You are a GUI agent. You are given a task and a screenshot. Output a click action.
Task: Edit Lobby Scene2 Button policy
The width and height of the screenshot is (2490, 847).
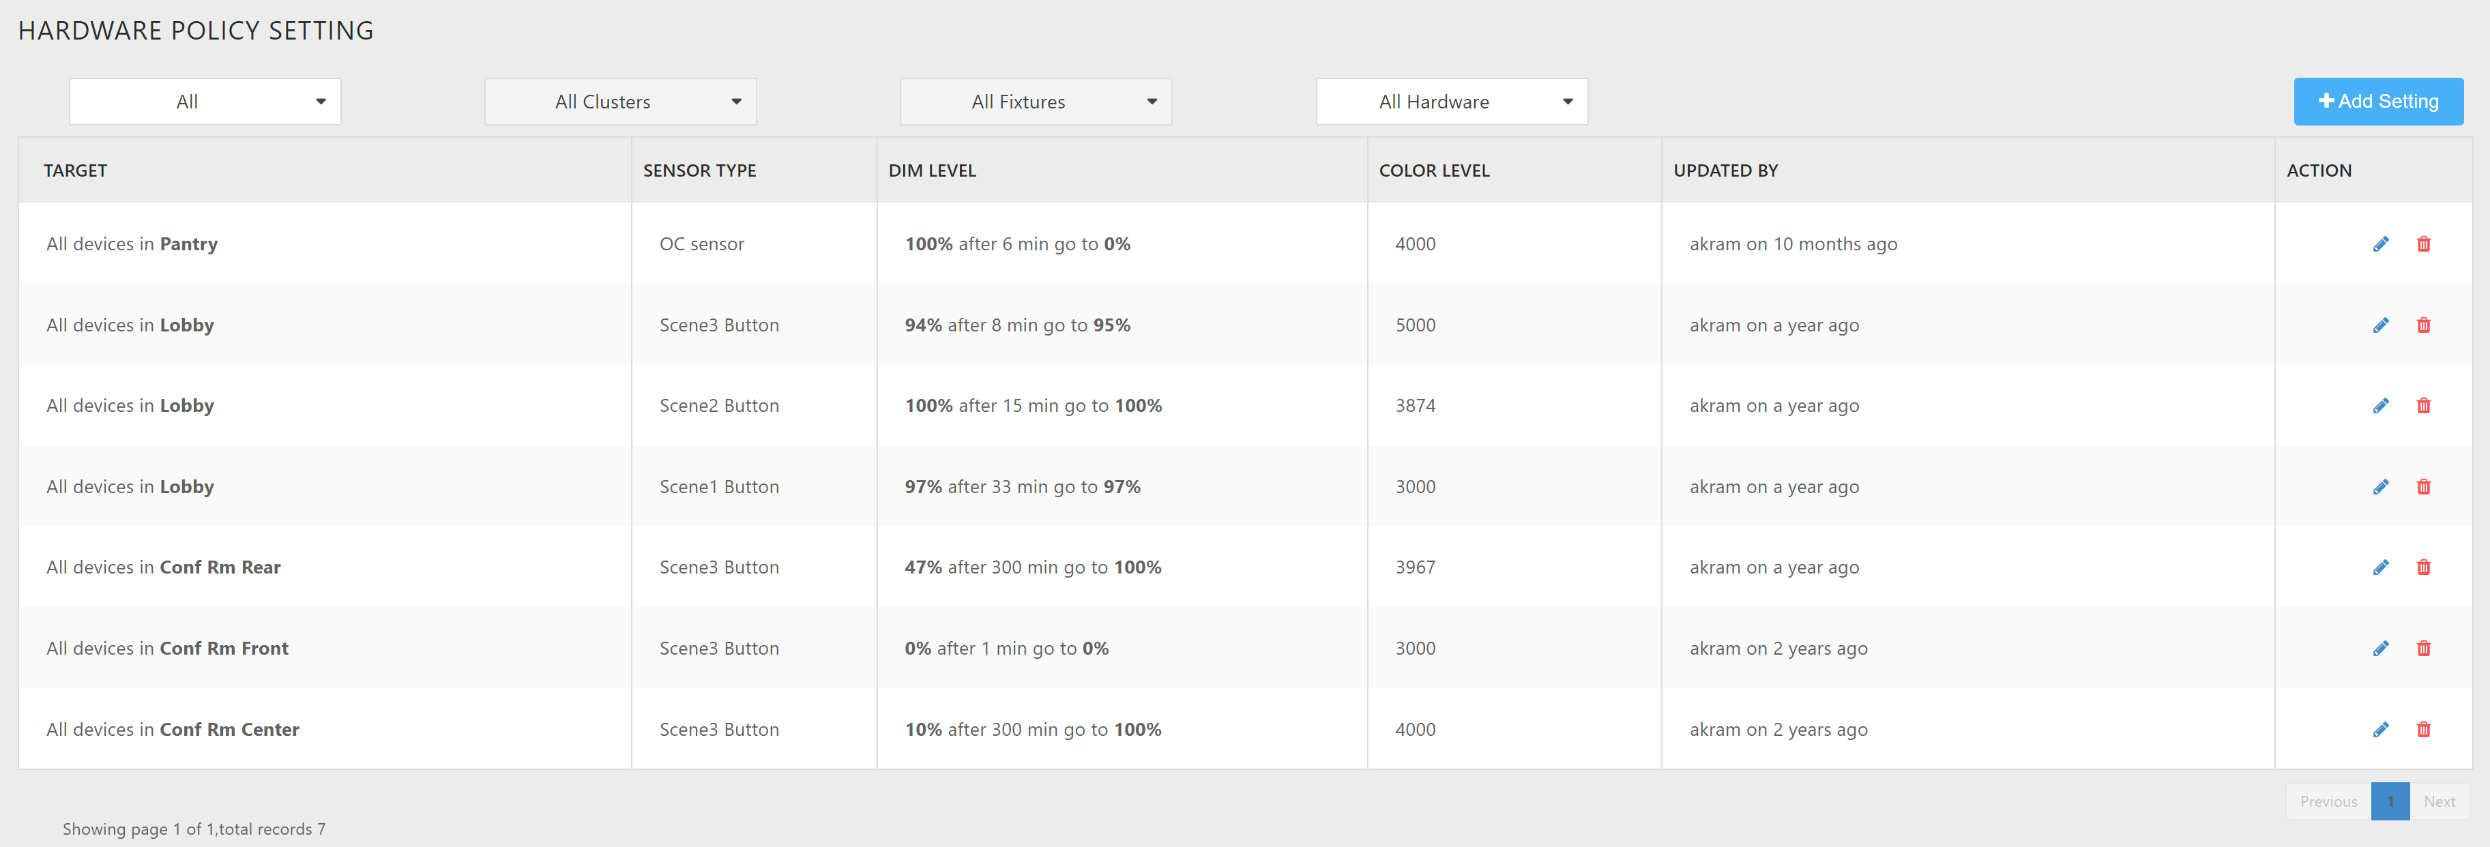(2379, 406)
